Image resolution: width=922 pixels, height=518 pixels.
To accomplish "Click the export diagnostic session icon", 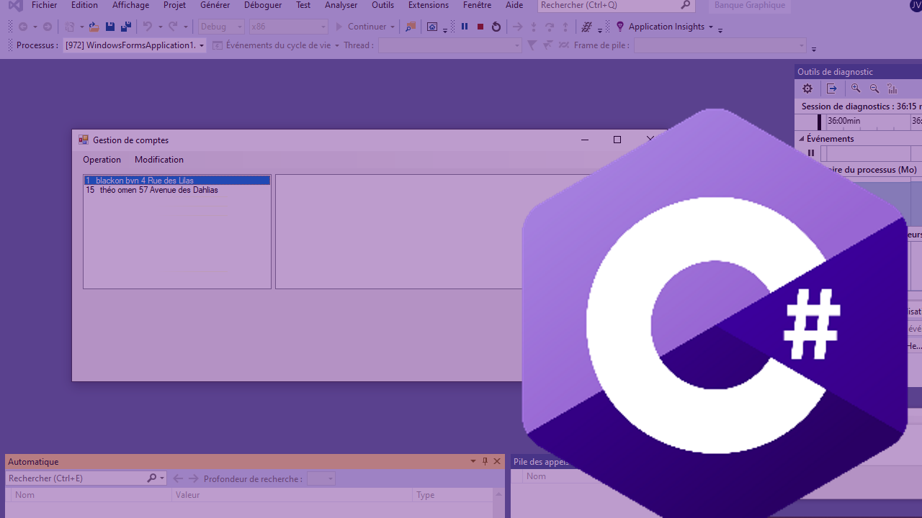I will [832, 88].
